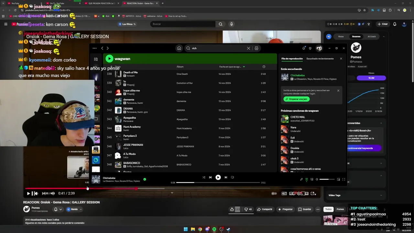Screen dimensions: 414x233
Task: Open Spotify profile avatar menu
Action: coord(319,48)
